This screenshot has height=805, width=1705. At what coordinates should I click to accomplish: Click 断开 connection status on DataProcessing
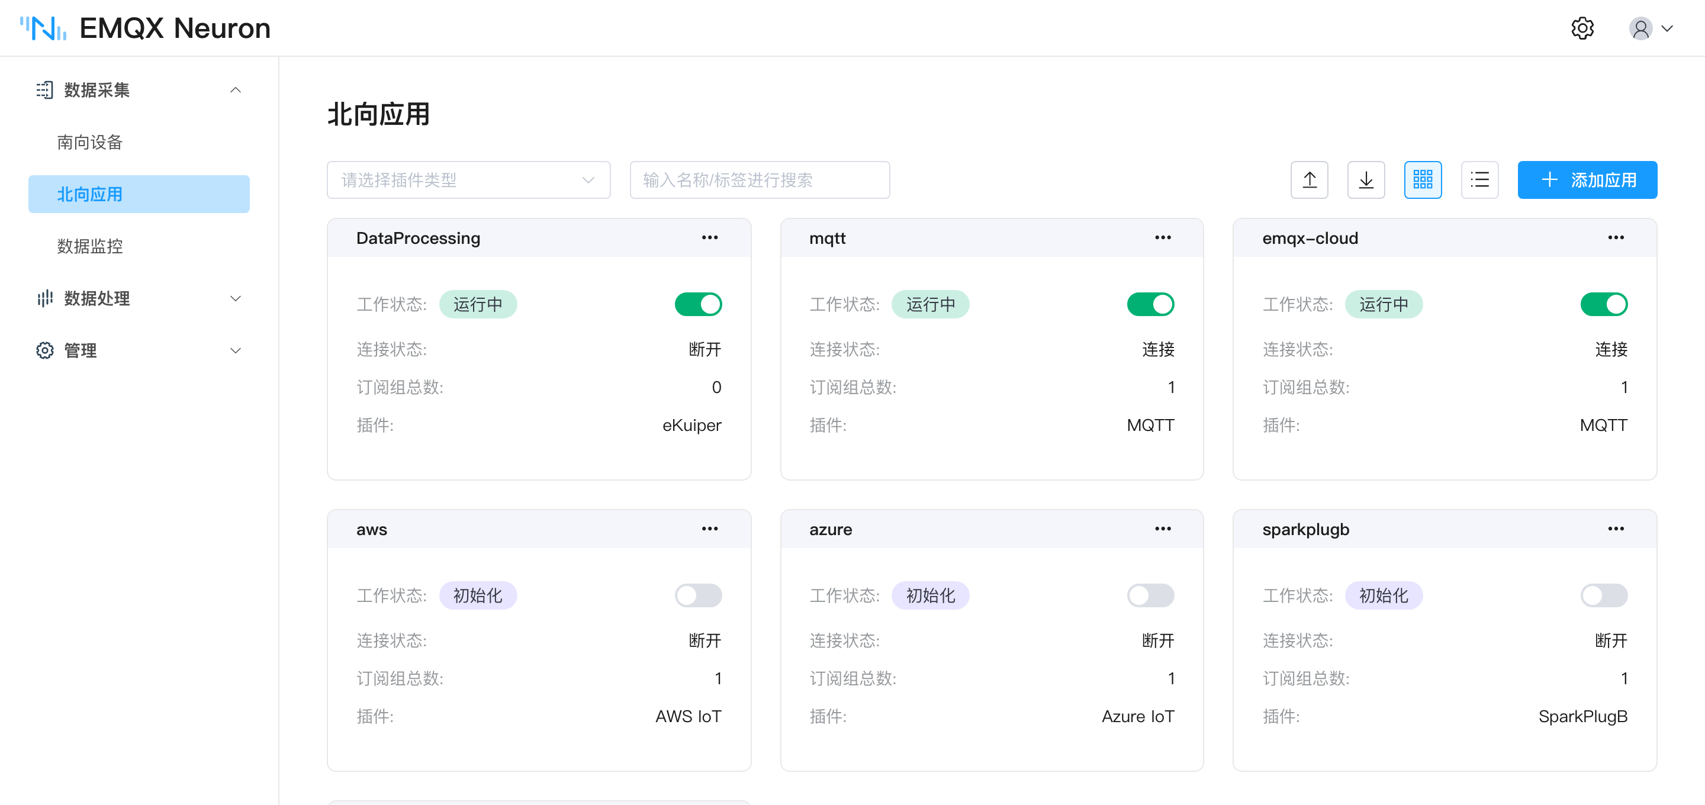click(705, 350)
